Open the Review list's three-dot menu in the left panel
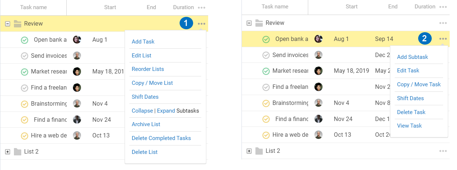The width and height of the screenshot is (457, 170). pyautogui.click(x=201, y=24)
